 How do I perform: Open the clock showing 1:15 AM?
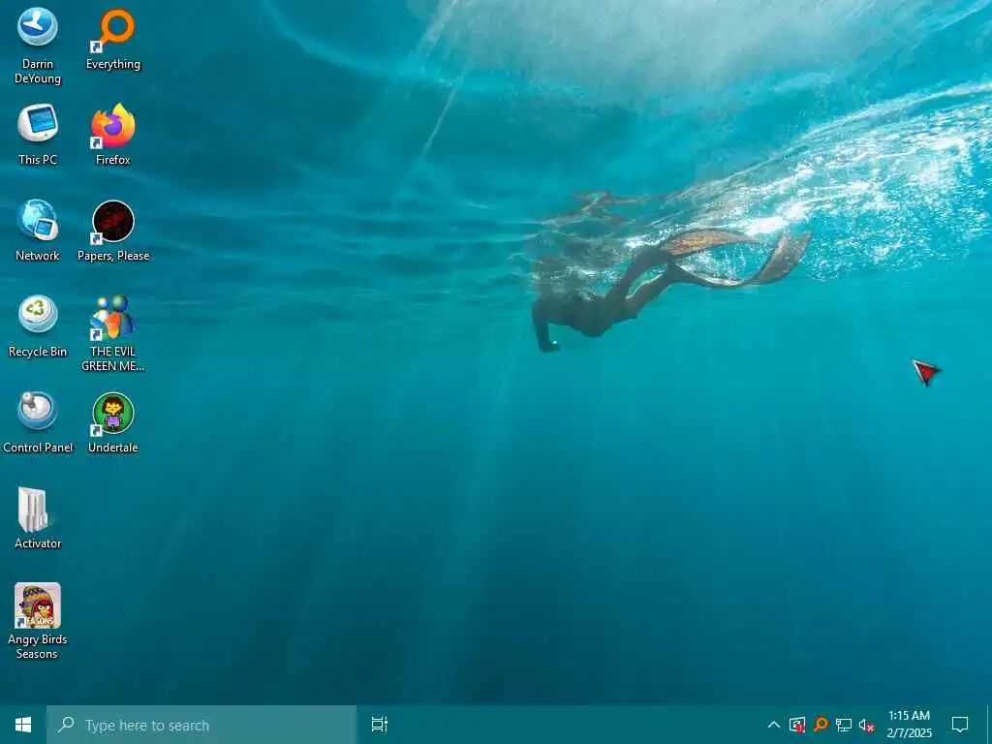pyautogui.click(x=909, y=725)
